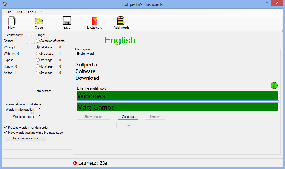
Task: Click the 'English word:' label
Action: pyautogui.click(x=86, y=54)
